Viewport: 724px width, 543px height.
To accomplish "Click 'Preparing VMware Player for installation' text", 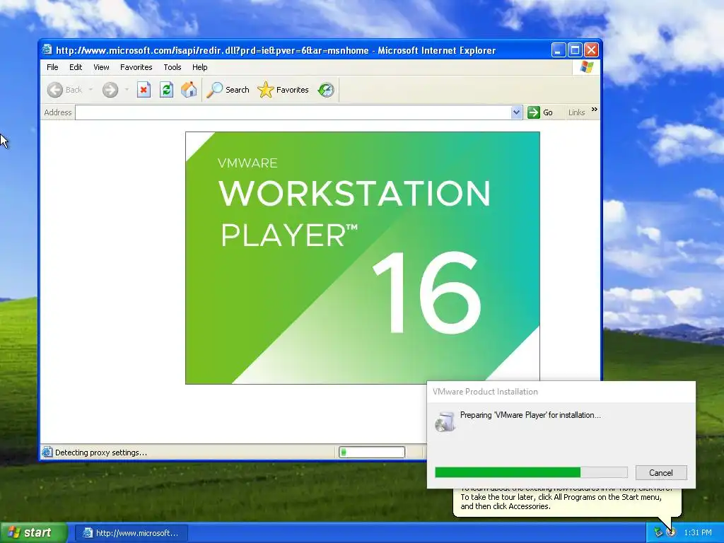I will click(530, 415).
